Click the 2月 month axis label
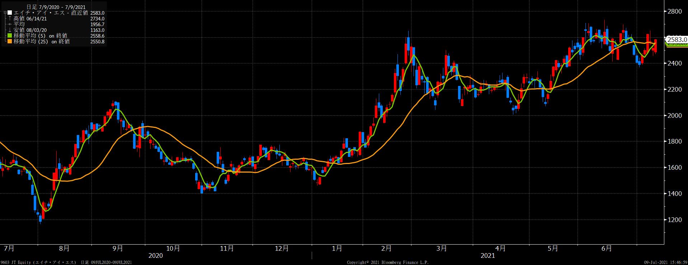688x265 pixels. (x=387, y=248)
